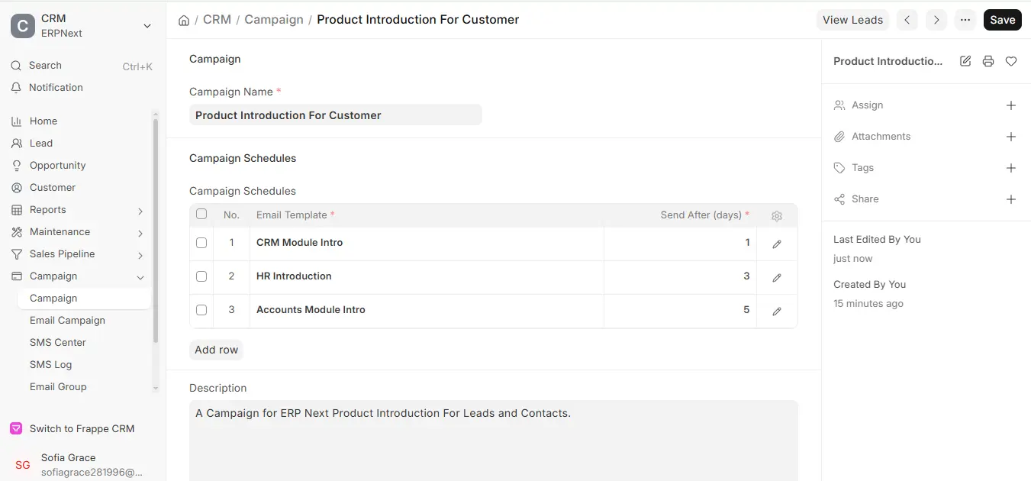
Task: Select all campaign schedule rows checkbox
Action: coord(201,214)
